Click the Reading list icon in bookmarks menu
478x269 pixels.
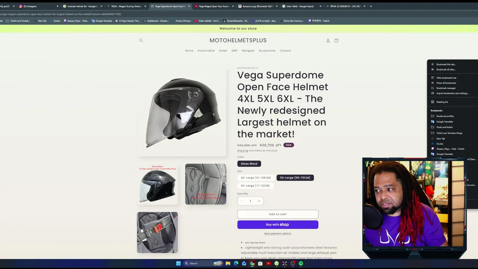432,102
